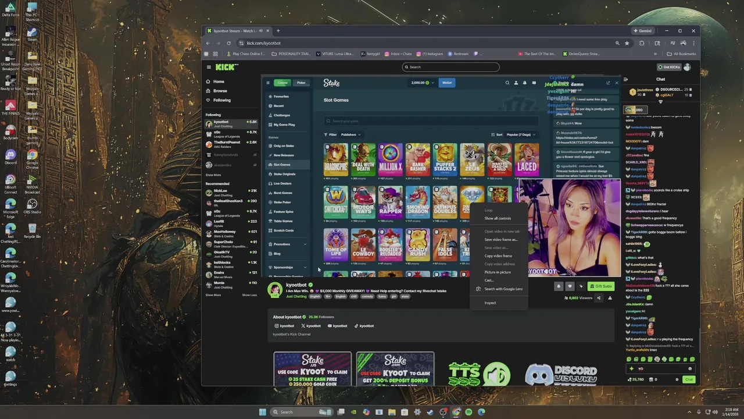This screenshot has height=419, width=744.
Task: Collapse the chat panel with arrow icon
Action: click(625, 79)
